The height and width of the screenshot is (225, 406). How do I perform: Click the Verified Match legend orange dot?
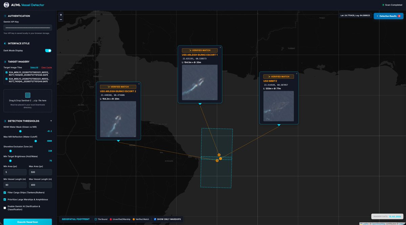(x=134, y=219)
